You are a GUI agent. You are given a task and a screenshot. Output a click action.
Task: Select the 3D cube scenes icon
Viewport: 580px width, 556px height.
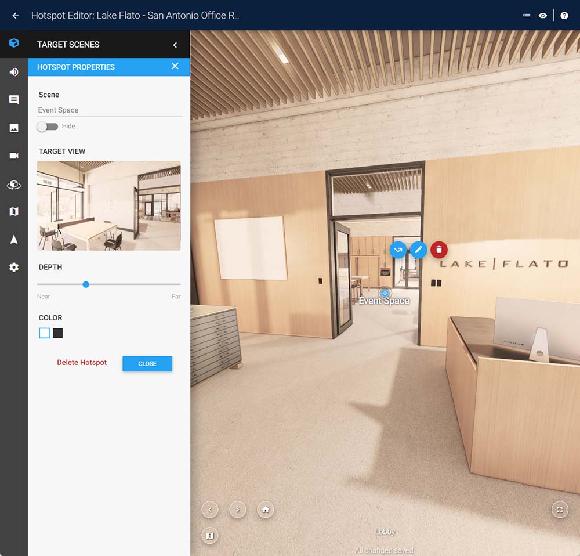tap(14, 43)
